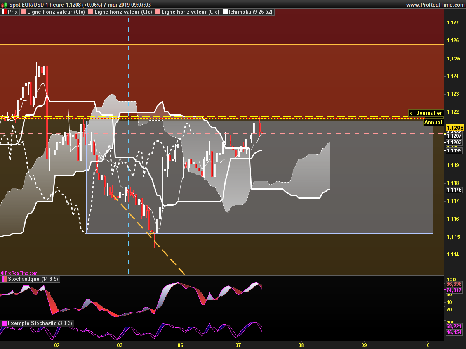Click the 1,114 value on the price axis
Screen dimensions: 466x349
click(452, 255)
